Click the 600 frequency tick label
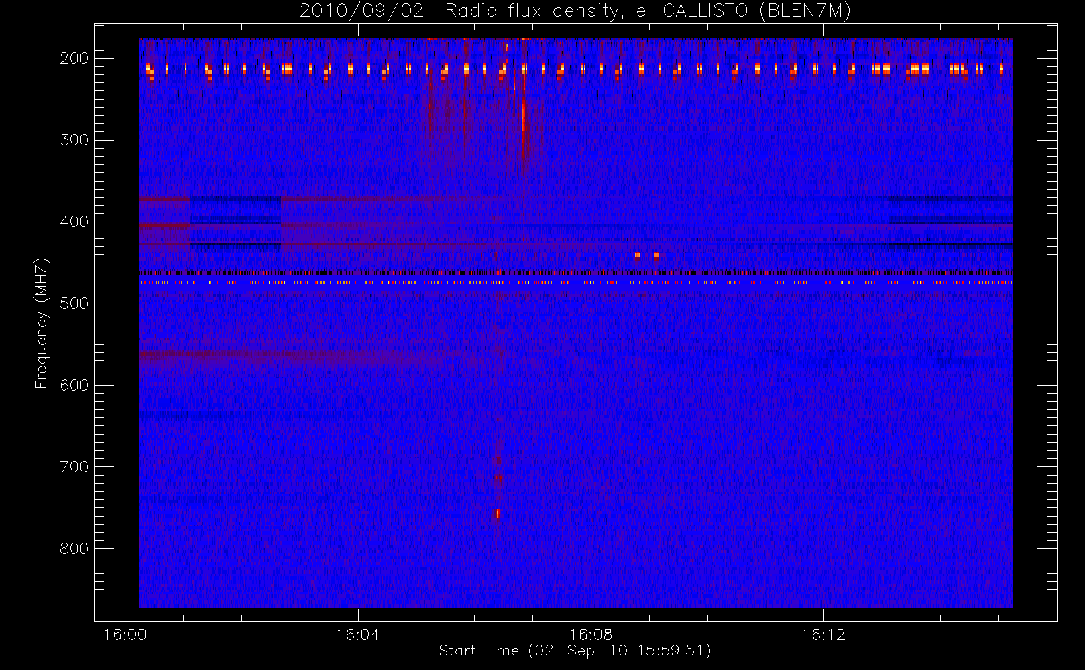Image resolution: width=1085 pixels, height=670 pixels. (74, 385)
